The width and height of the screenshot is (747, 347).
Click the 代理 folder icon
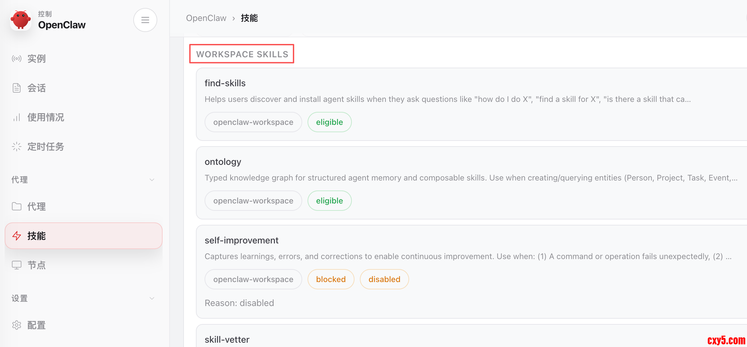point(17,206)
